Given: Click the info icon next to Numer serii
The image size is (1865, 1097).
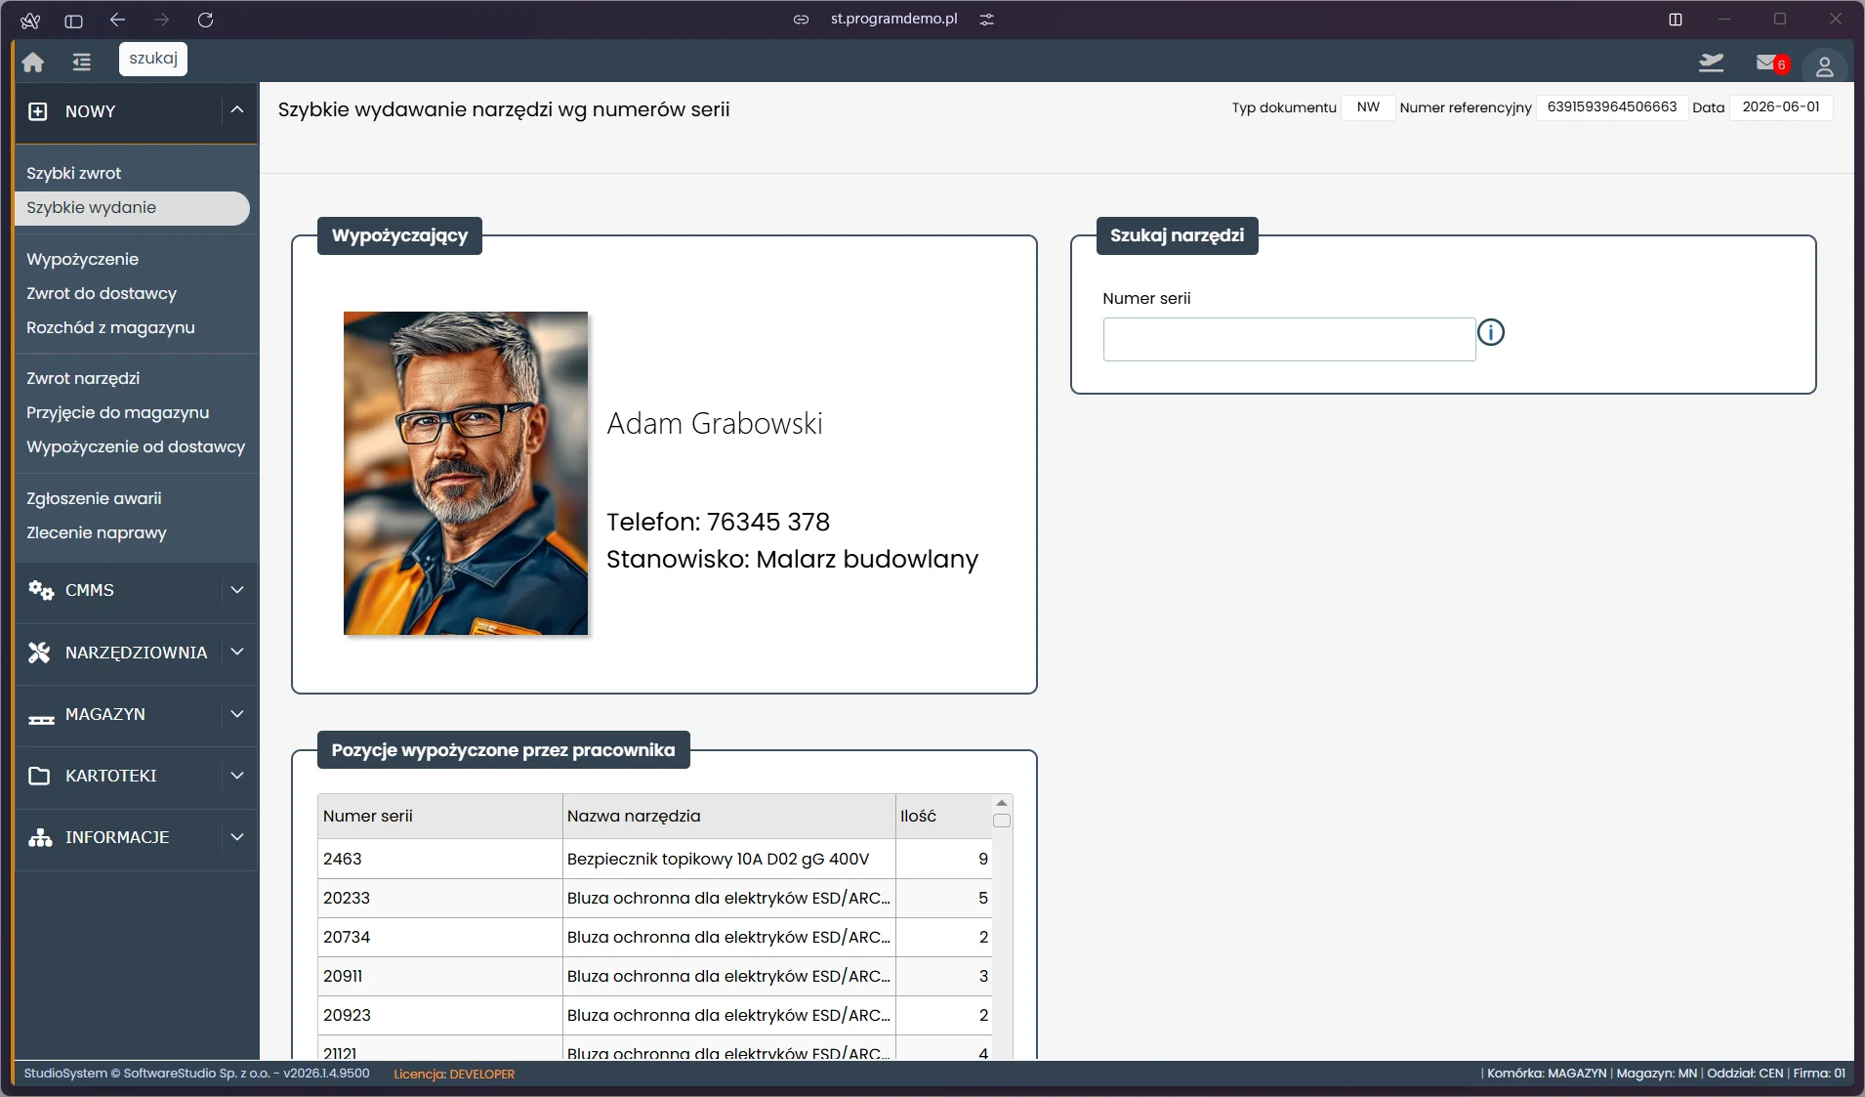Looking at the screenshot, I should [1491, 332].
